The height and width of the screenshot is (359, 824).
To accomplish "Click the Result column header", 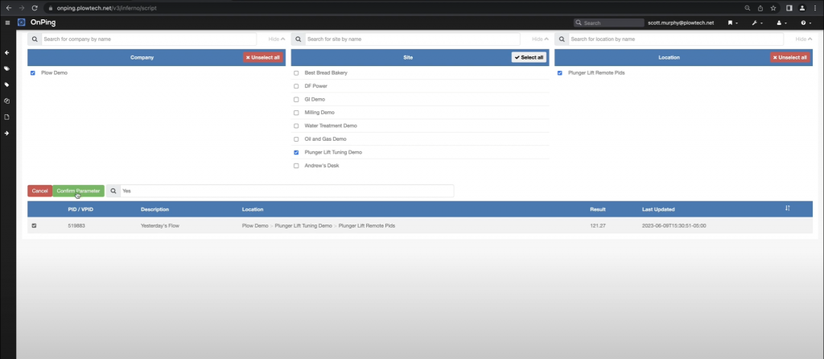I will pyautogui.click(x=598, y=209).
